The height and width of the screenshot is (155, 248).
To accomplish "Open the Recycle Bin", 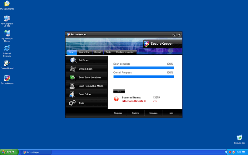I will point(239,138).
